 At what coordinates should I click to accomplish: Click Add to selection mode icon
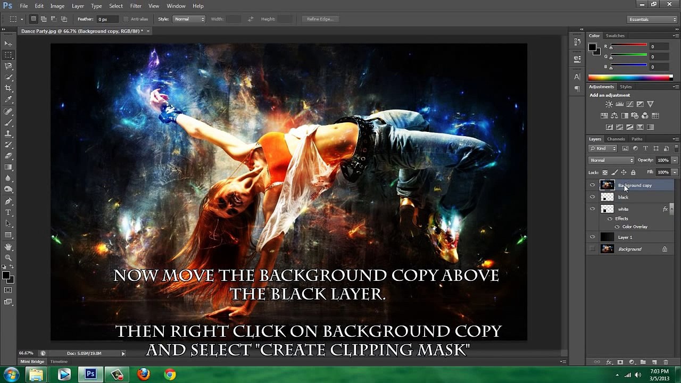(x=44, y=19)
